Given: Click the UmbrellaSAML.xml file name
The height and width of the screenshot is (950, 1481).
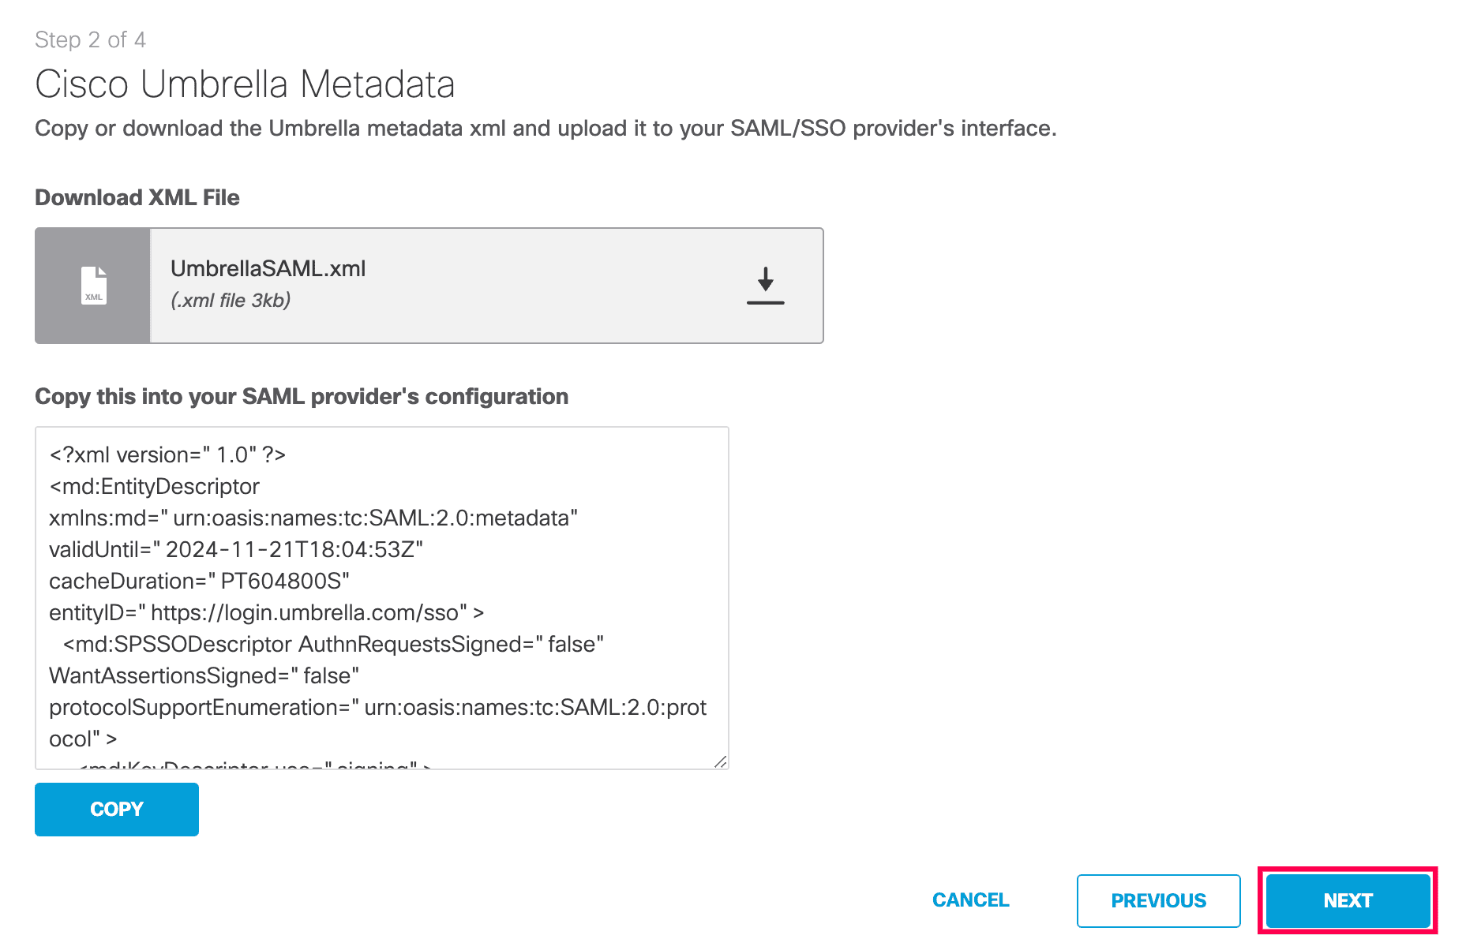Looking at the screenshot, I should tap(268, 269).
